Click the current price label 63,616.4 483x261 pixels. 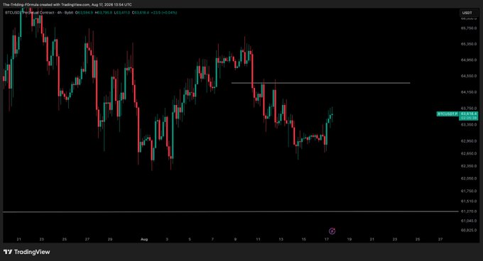[x=469, y=113]
